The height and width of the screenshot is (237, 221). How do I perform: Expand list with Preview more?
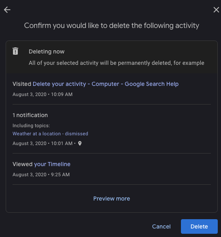tap(112, 199)
